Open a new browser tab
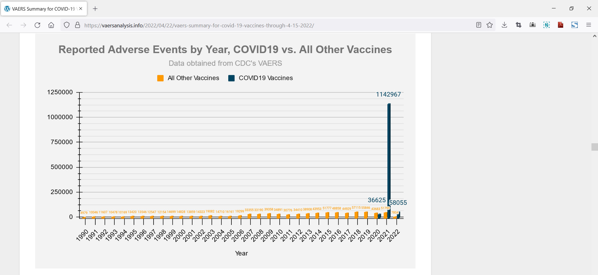The width and height of the screenshot is (598, 275). 95,9
